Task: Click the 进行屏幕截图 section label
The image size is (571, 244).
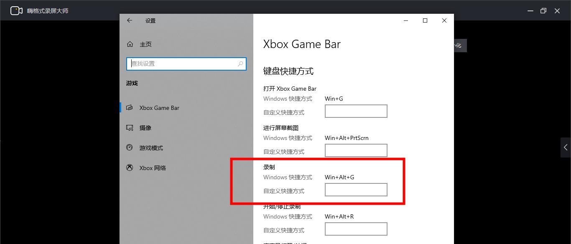Action: (281, 128)
